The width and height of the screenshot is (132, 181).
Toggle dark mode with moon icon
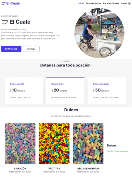click(x=129, y=3)
